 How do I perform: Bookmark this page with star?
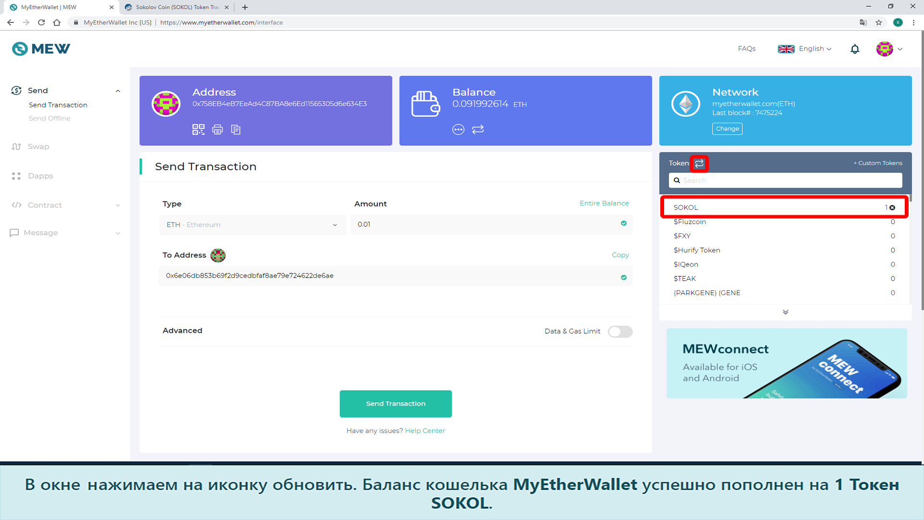point(879,23)
